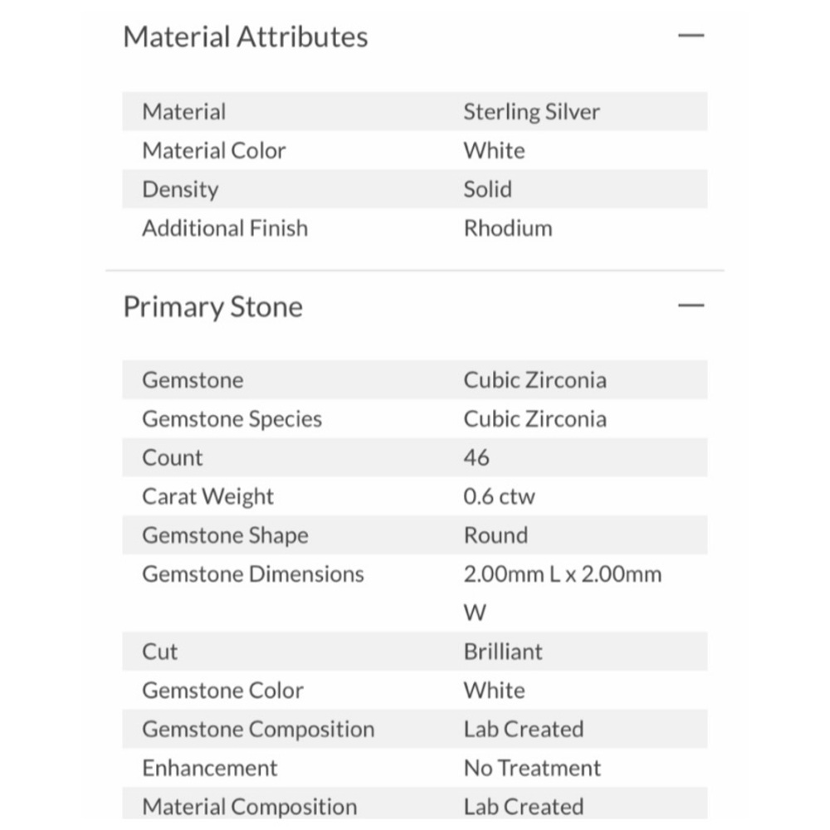Select the Material Color row label

point(214,151)
